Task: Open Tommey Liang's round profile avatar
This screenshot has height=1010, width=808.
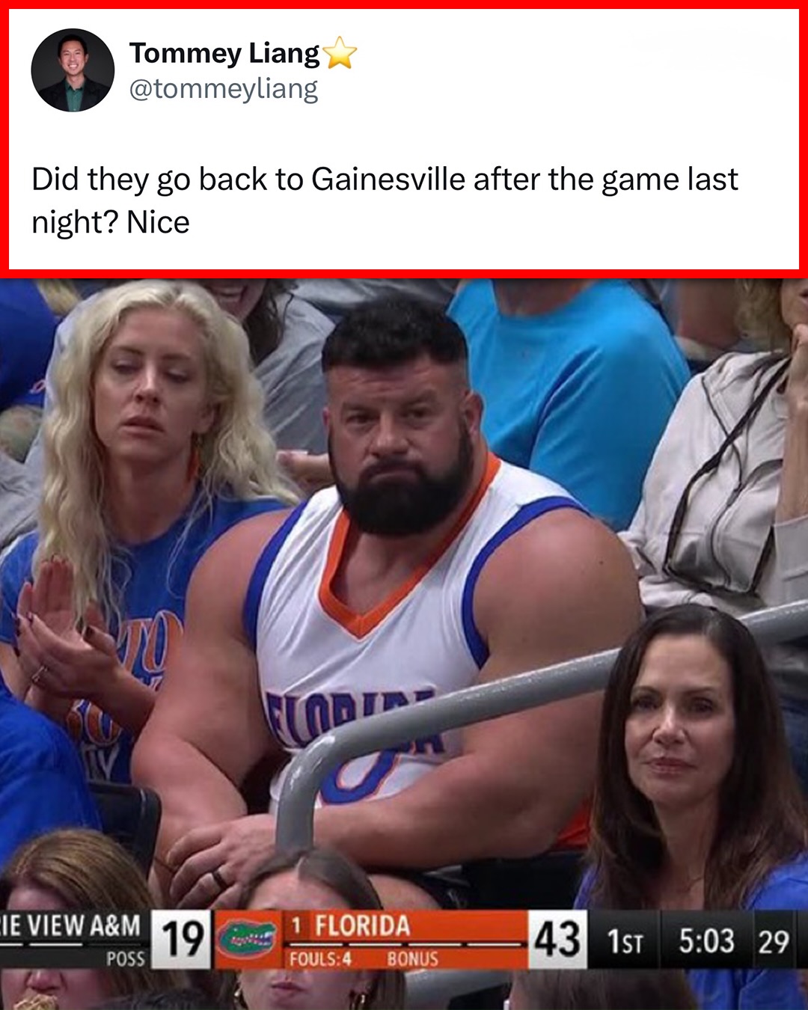Action: [73, 70]
